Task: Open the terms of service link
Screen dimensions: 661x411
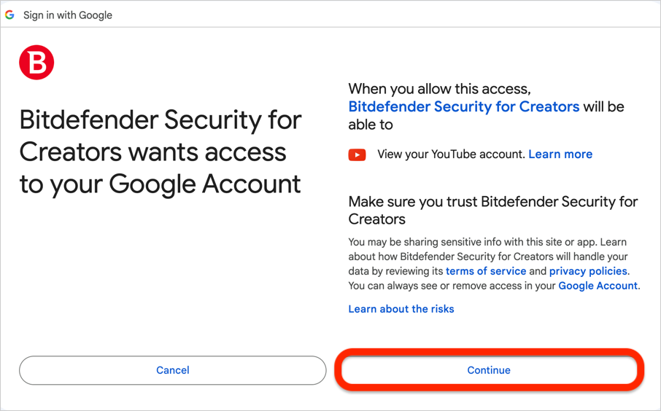Action: [486, 271]
